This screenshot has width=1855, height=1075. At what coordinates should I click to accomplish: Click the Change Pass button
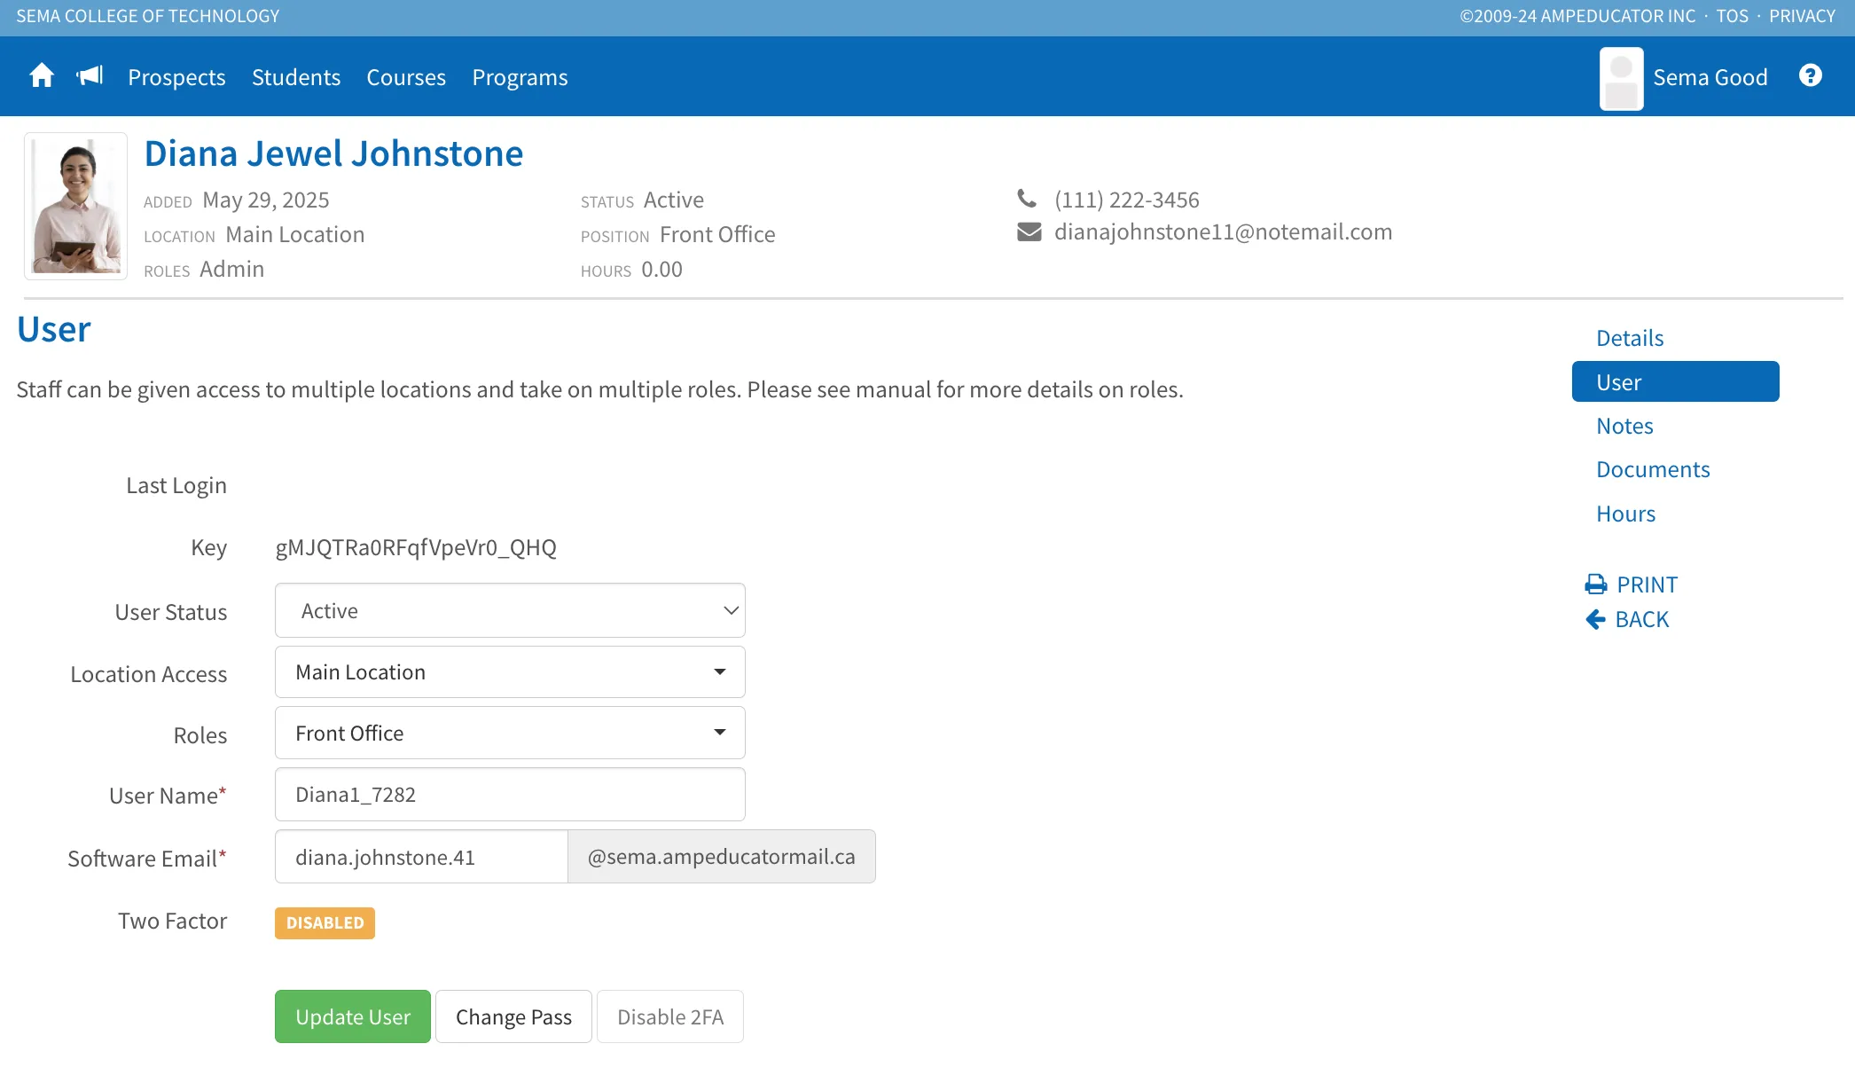click(513, 1016)
